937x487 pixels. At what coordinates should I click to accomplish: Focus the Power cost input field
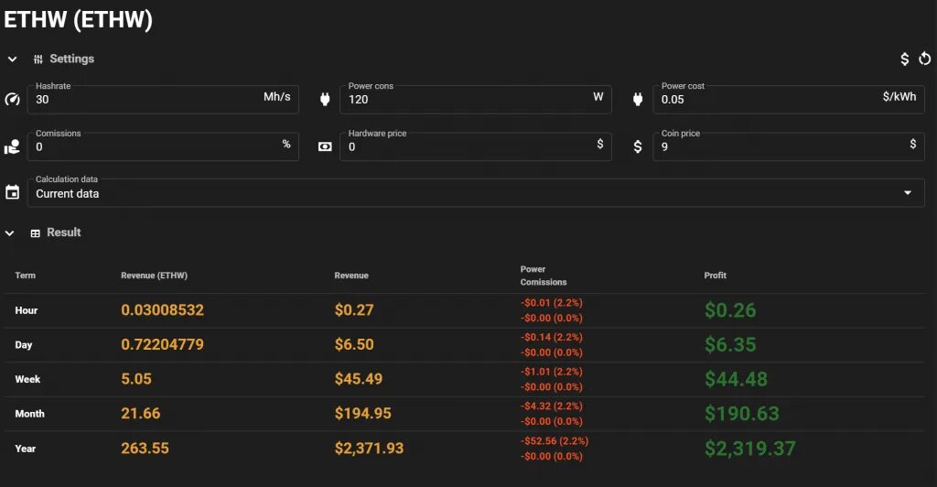789,99
